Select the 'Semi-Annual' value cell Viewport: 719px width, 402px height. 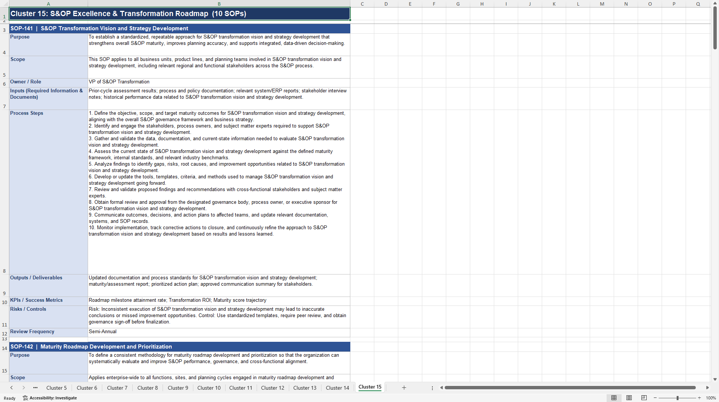coord(219,332)
